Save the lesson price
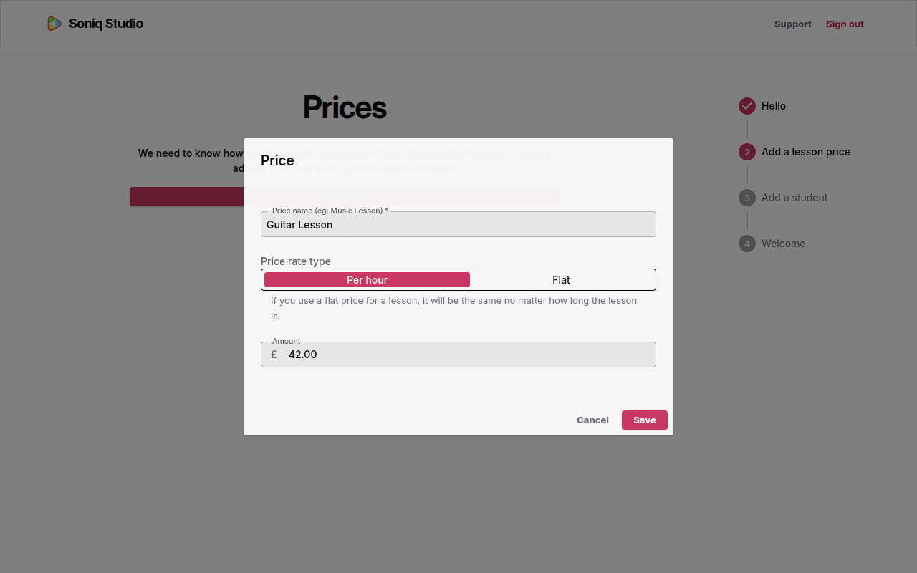Image resolution: width=917 pixels, height=573 pixels. 644,420
